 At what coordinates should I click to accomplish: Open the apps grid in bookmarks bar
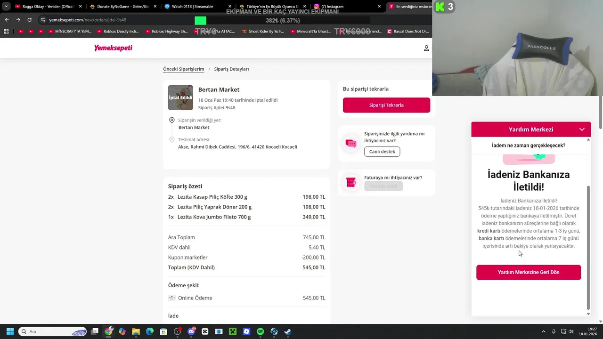pyautogui.click(x=6, y=32)
